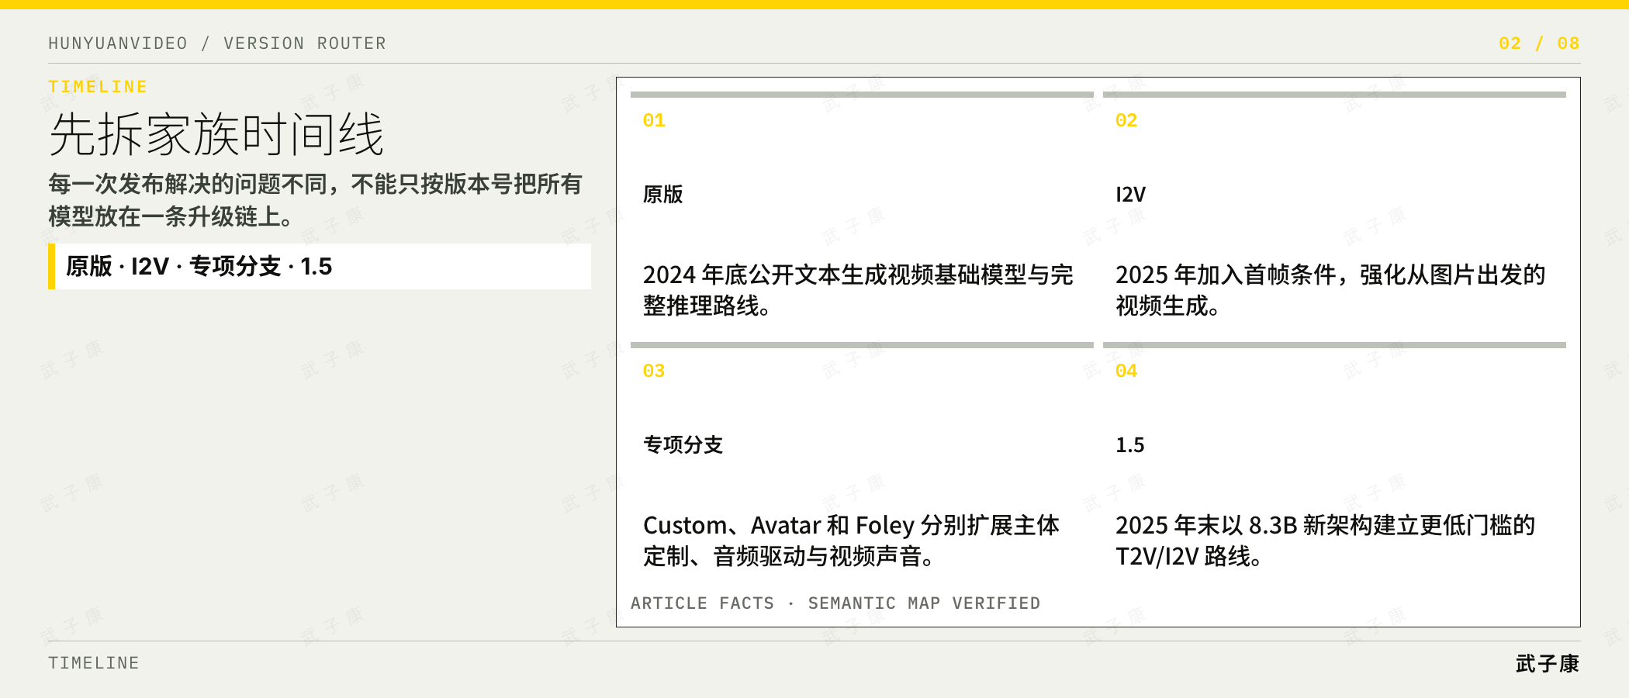
Task: Click card number 03
Action: [654, 371]
